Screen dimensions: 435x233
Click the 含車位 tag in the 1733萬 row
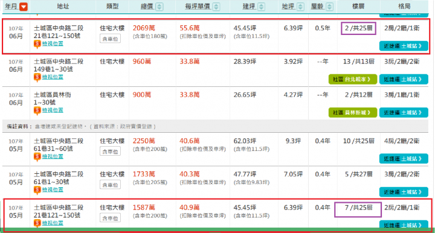tap(110, 185)
